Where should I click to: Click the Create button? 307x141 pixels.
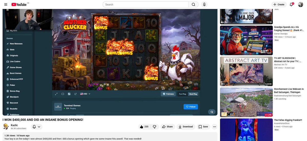pyautogui.click(x=279, y=4)
